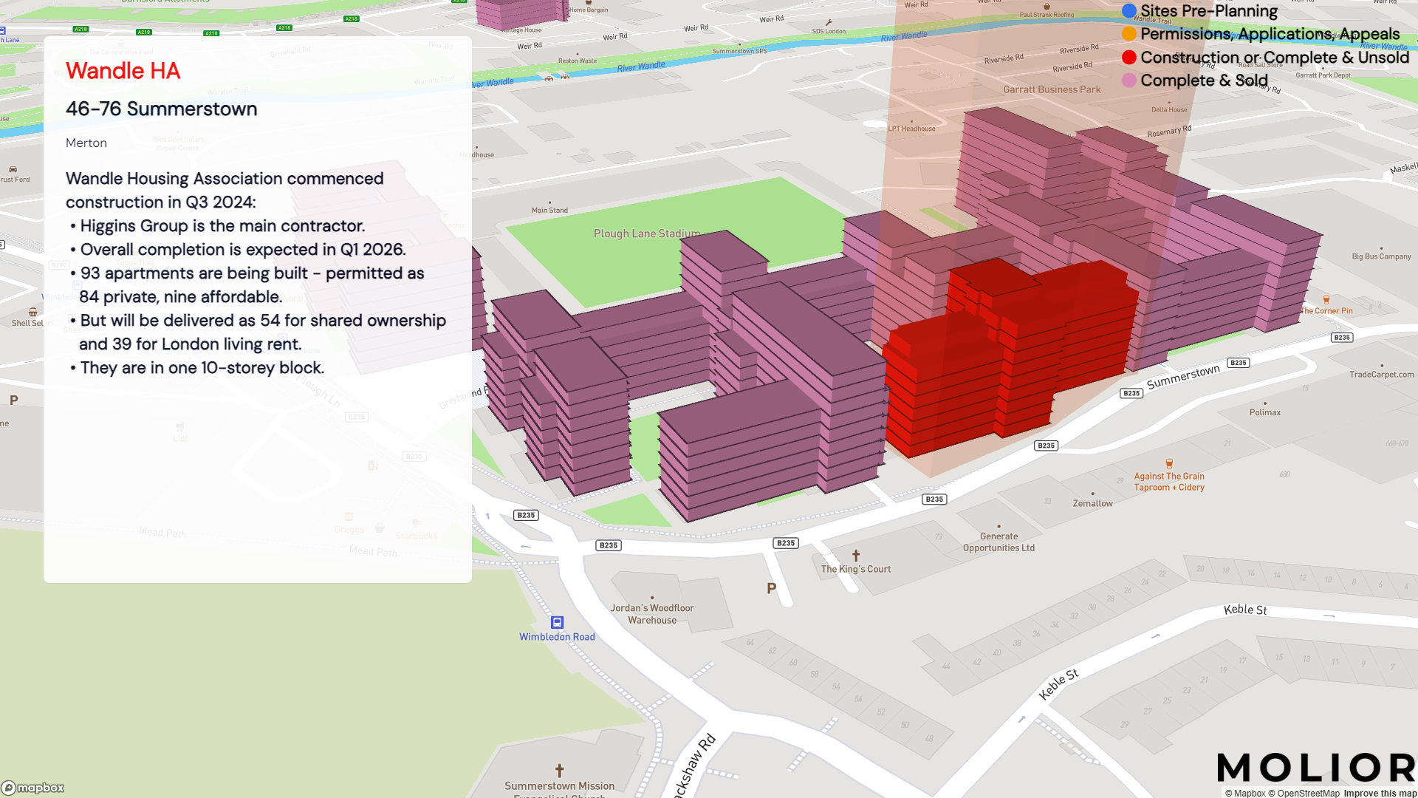This screenshot has height=798, width=1418.
Task: Click the Wimbledon Road bus stop icon
Action: [558, 622]
